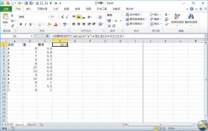Click the accounting currency format icon
Screen dimensions: 208x131
coord(109,21)
